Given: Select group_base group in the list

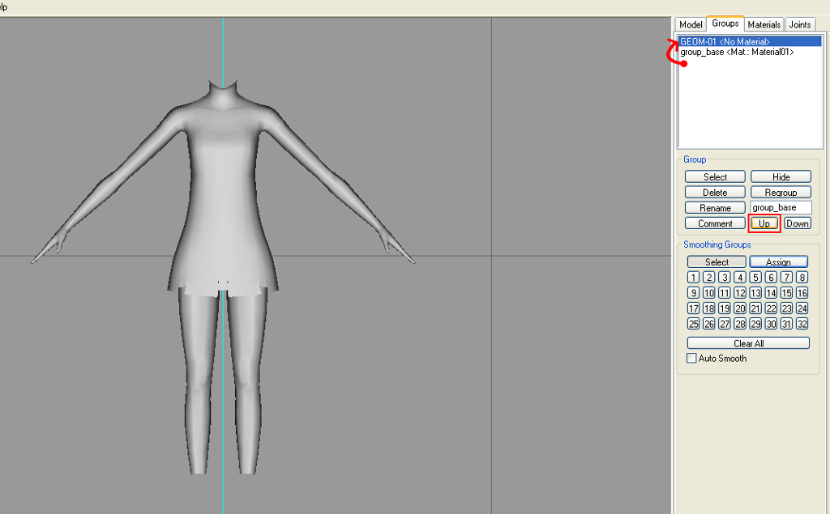Looking at the screenshot, I should point(750,52).
